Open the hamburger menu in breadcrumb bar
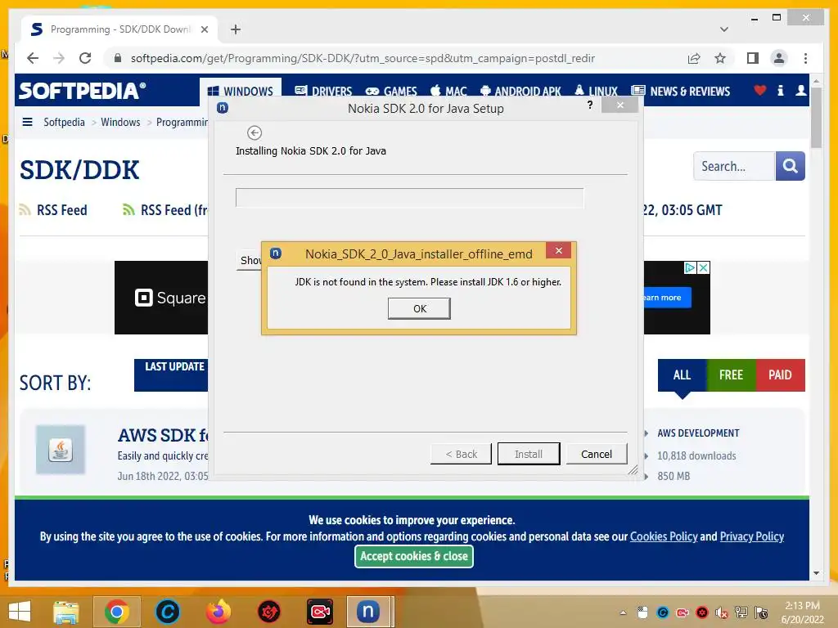This screenshot has width=838, height=628. tap(27, 122)
